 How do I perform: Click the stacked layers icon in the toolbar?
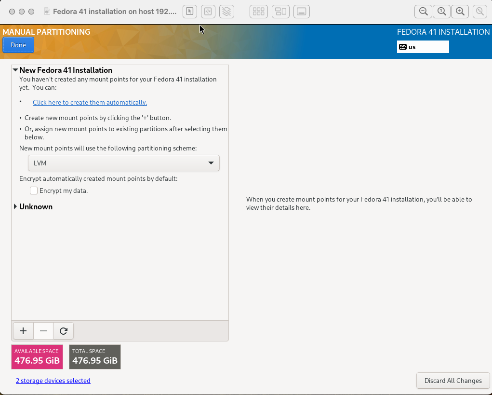point(226,12)
